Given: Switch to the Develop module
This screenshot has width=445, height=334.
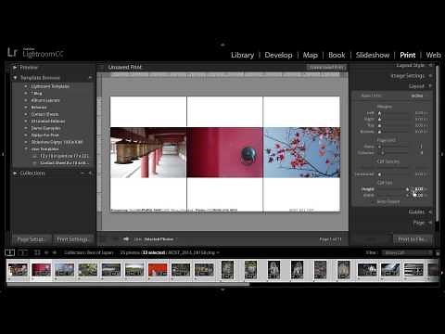Looking at the screenshot, I should click(x=278, y=55).
